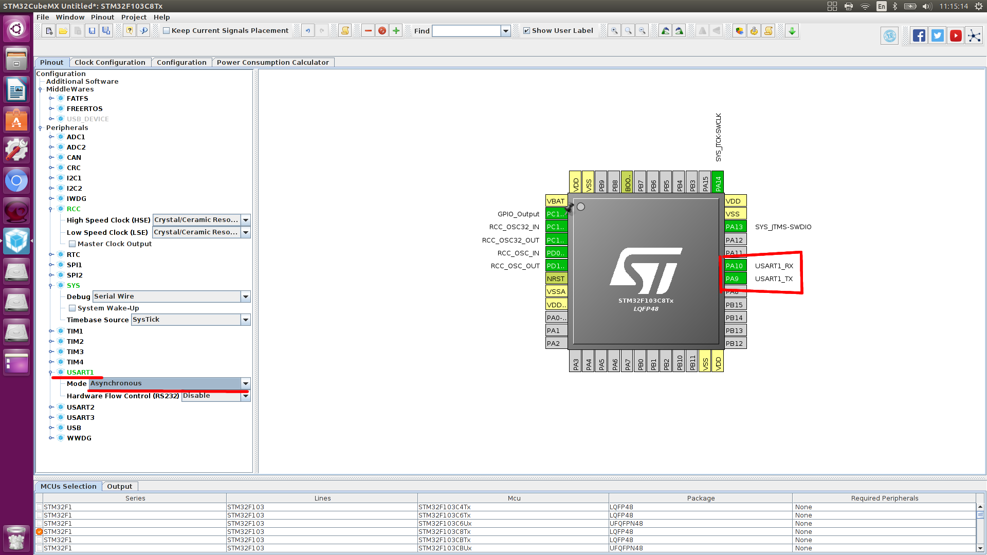Click pin PA10 on the chip
The image size is (987, 555).
tap(736, 266)
